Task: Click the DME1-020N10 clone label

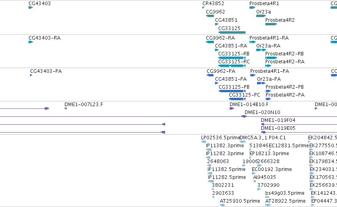Action: pos(263,112)
